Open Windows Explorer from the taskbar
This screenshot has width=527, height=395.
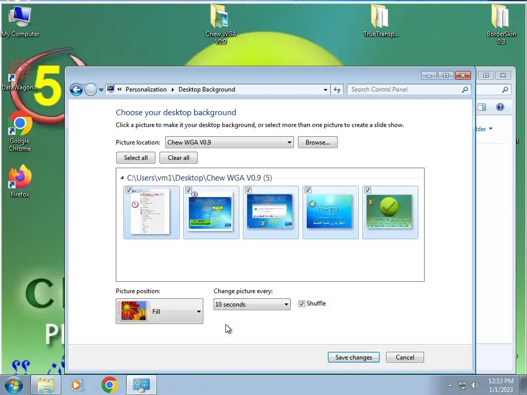click(46, 385)
